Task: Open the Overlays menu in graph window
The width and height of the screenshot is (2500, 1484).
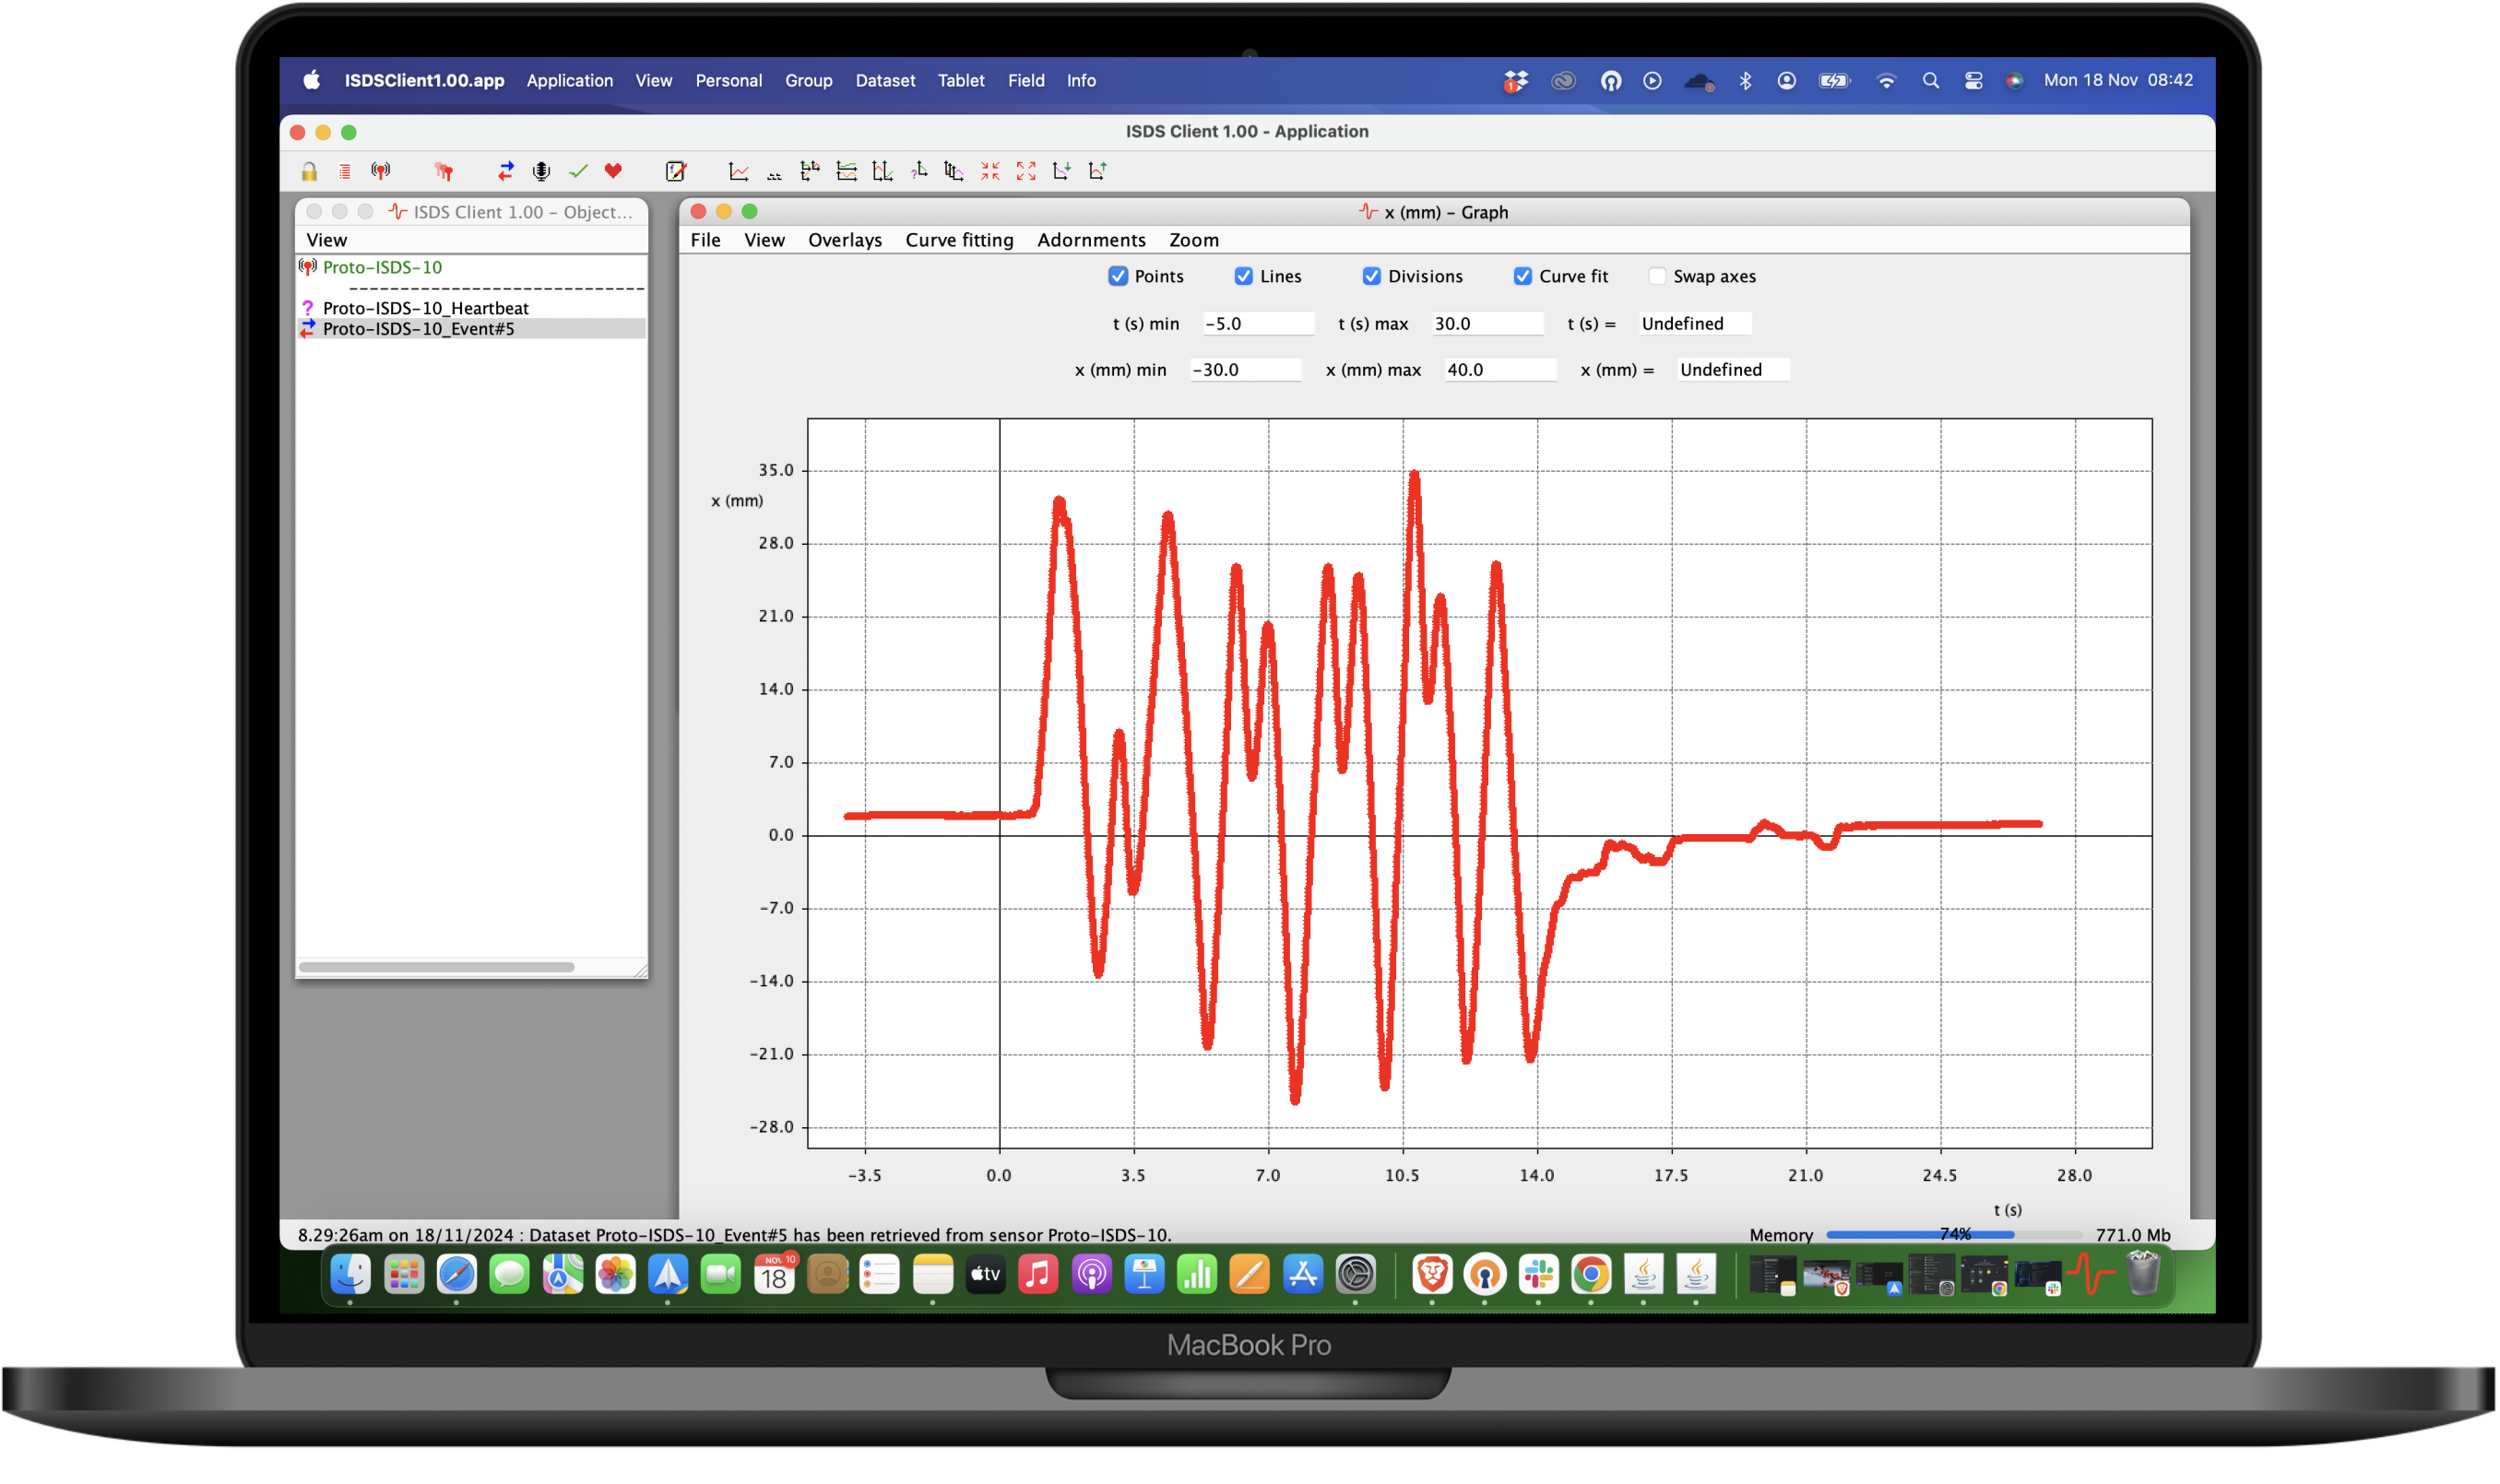Action: (x=845, y=240)
